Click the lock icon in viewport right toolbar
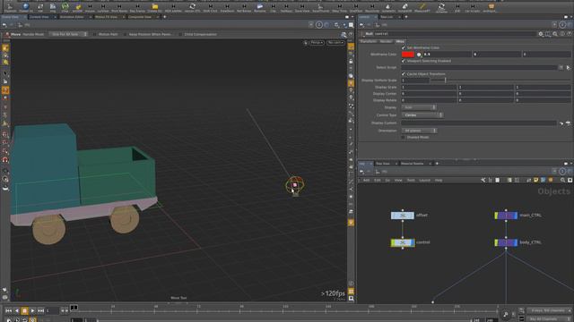 351,62
